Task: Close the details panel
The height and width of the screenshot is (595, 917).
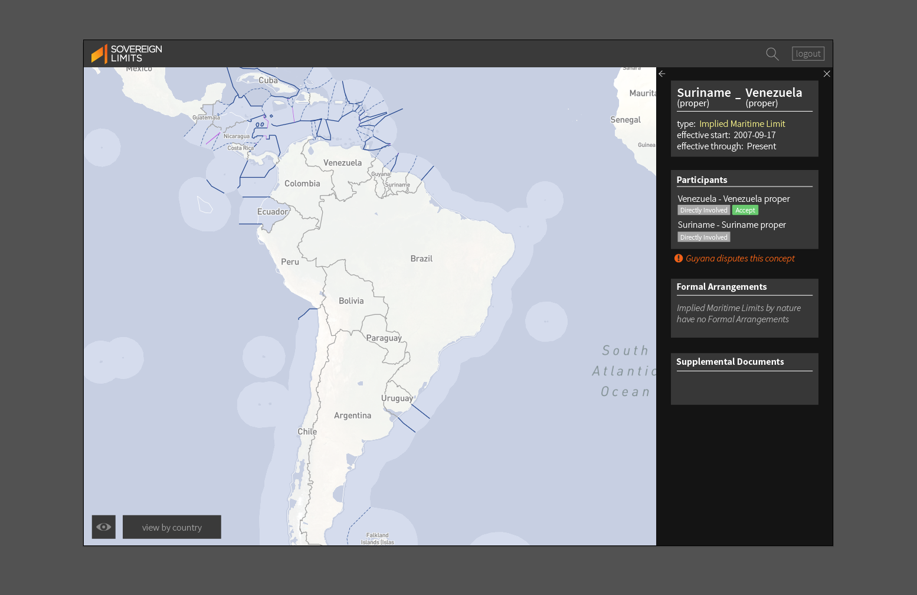Action: coord(827,74)
